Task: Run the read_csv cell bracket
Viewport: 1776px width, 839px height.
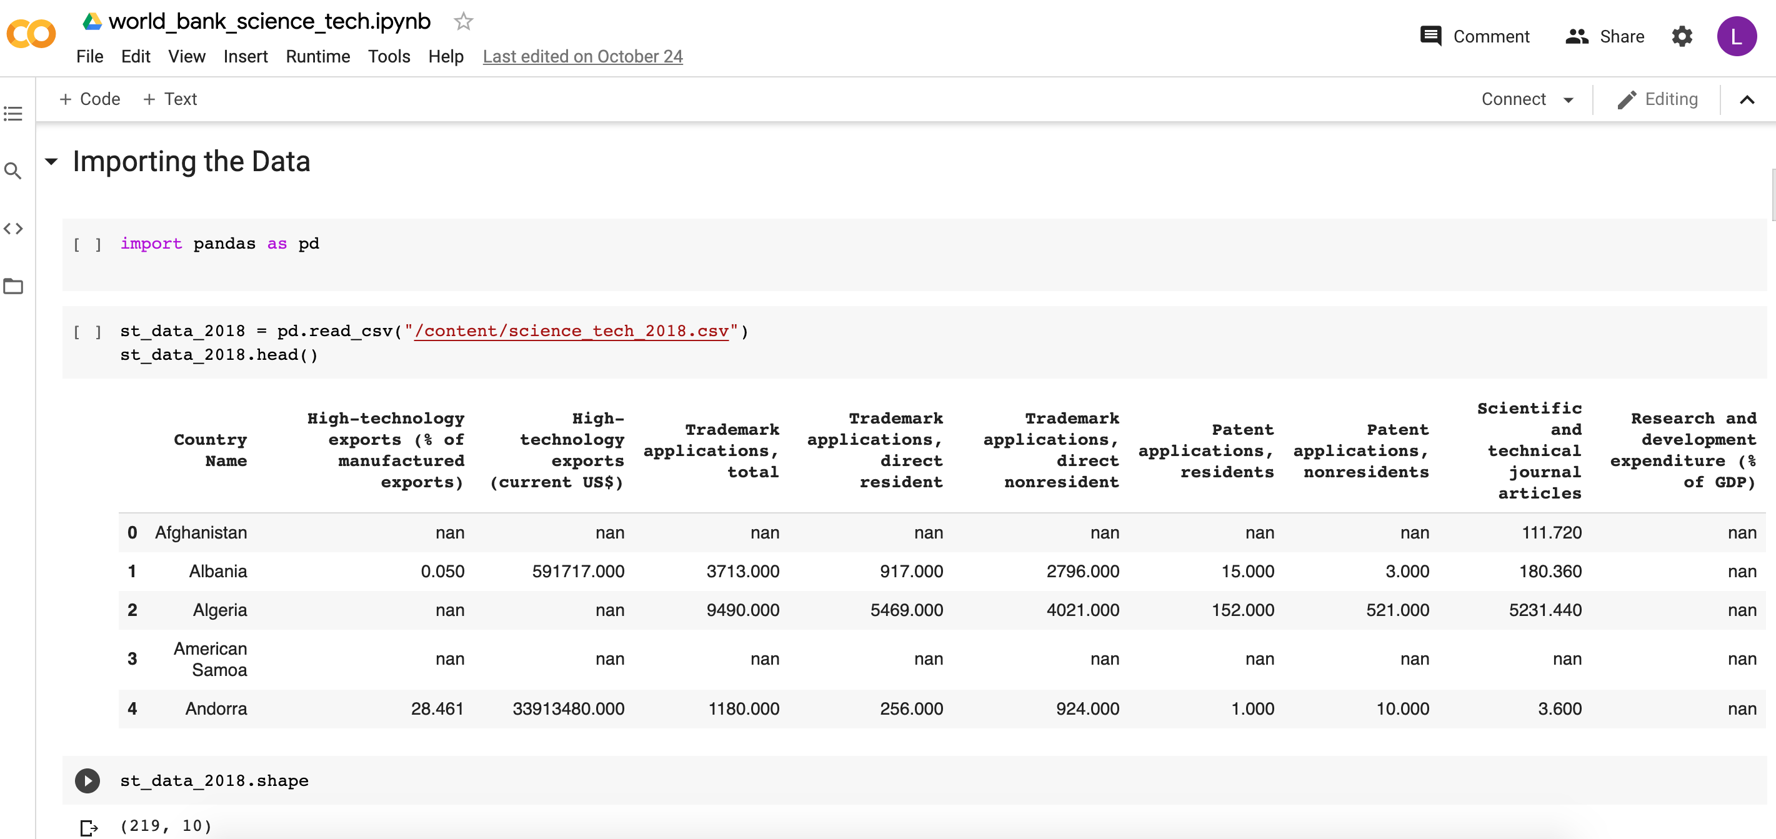Action: click(87, 332)
